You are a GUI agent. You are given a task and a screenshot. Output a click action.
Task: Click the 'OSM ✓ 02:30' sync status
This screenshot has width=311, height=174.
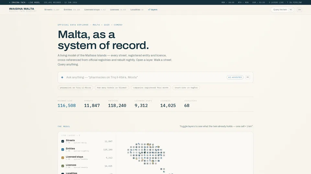coord(259,3)
